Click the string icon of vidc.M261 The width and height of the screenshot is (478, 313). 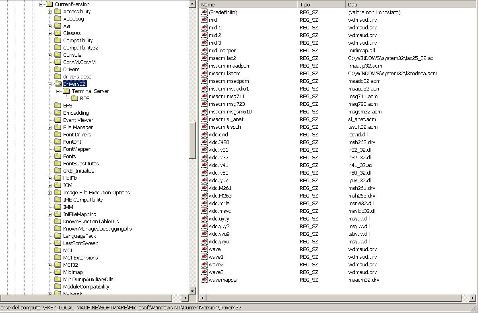204,188
